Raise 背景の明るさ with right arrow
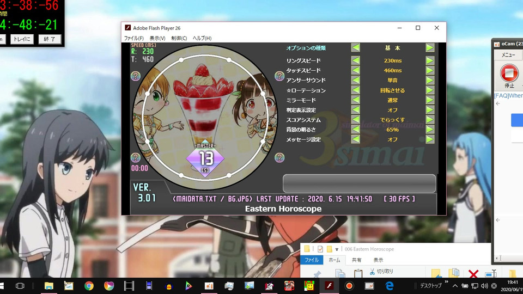This screenshot has width=523, height=294. coord(430,130)
